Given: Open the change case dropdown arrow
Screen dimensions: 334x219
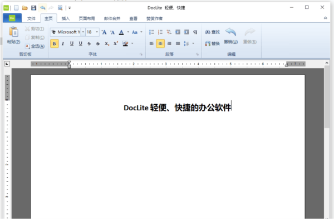Looking at the screenshot, I should (x=141, y=32).
